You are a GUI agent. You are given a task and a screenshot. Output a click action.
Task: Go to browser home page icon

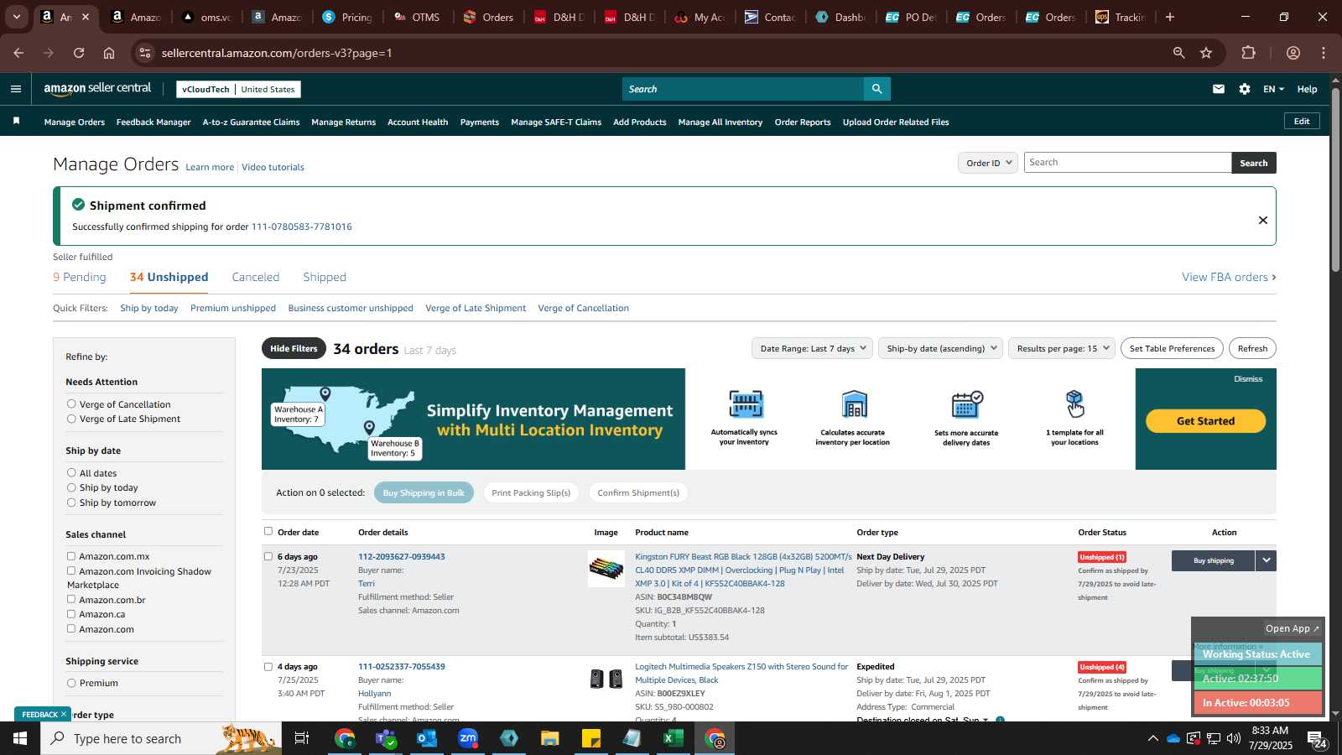click(x=109, y=53)
